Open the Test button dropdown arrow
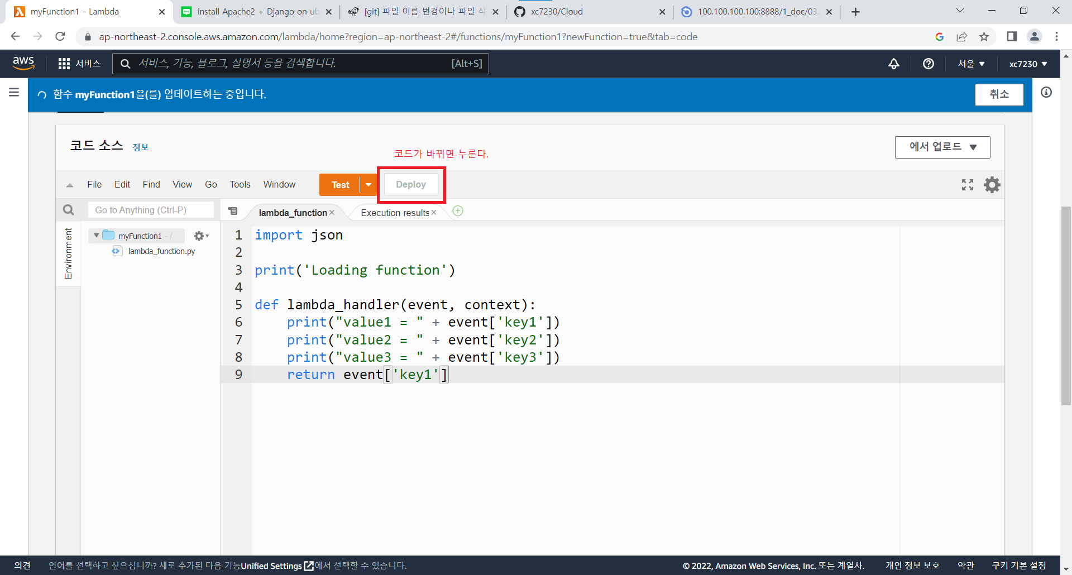 368,185
